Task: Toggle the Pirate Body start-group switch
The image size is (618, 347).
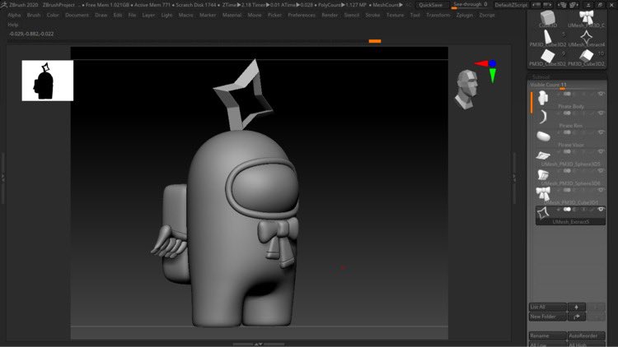Action: click(567, 94)
